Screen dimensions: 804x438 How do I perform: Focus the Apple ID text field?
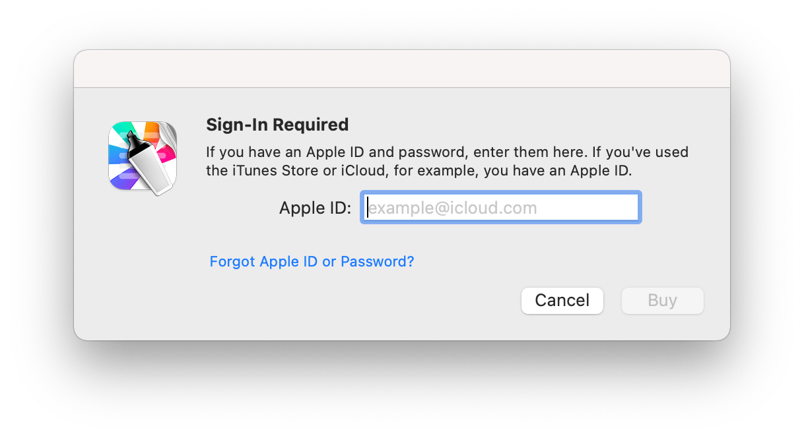coord(501,208)
